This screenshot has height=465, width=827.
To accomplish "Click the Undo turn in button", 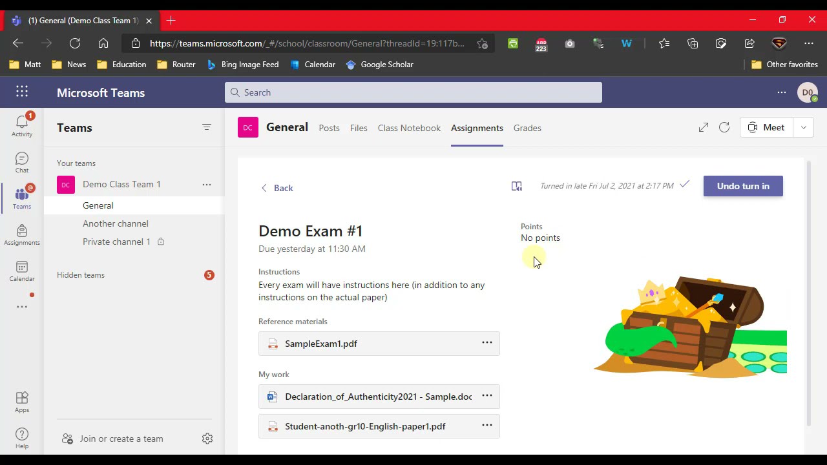I will tap(743, 186).
